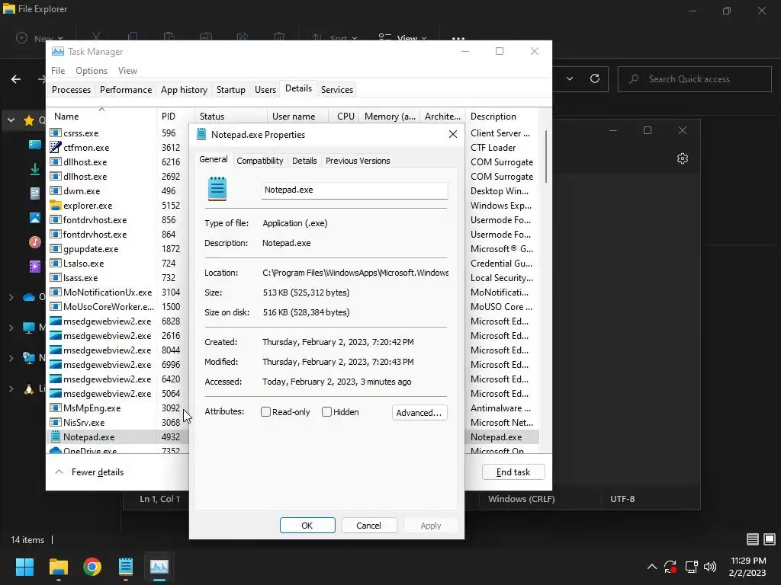Click the Notepad icon in Properties dialog
781x585 pixels.
click(217, 189)
